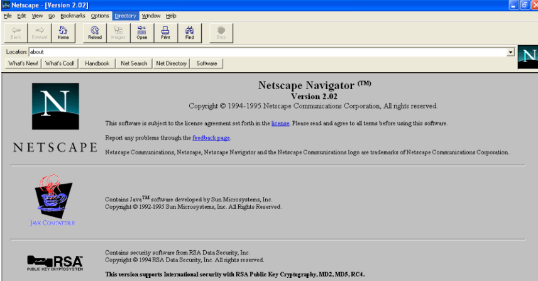Print the page using Print icon
Viewport: 538px width, 281px height.
pyautogui.click(x=165, y=32)
